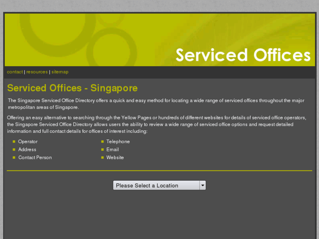Click the 'Serviced Offices - Singapore' heading
Screen dimensions: 319x239
[72, 88]
